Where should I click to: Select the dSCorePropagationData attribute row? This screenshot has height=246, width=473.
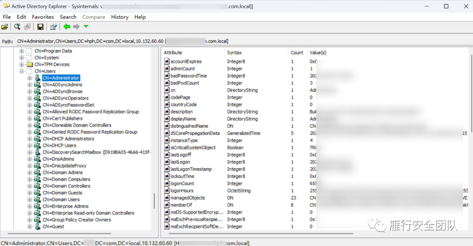pos(315,133)
